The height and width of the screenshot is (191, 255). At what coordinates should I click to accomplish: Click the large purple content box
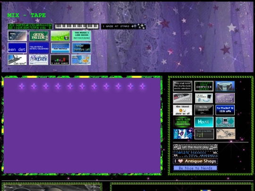click(82, 125)
